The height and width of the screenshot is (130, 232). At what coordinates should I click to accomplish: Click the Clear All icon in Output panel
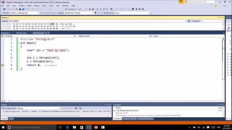pos(76,108)
